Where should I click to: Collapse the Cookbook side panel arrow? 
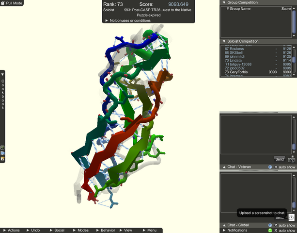2,75
